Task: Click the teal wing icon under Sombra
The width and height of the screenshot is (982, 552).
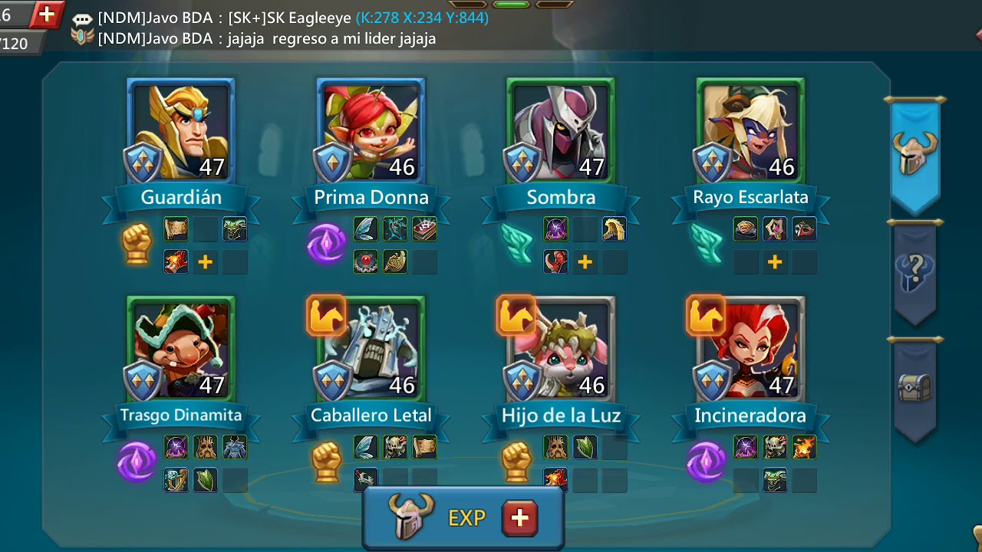Action: [516, 244]
